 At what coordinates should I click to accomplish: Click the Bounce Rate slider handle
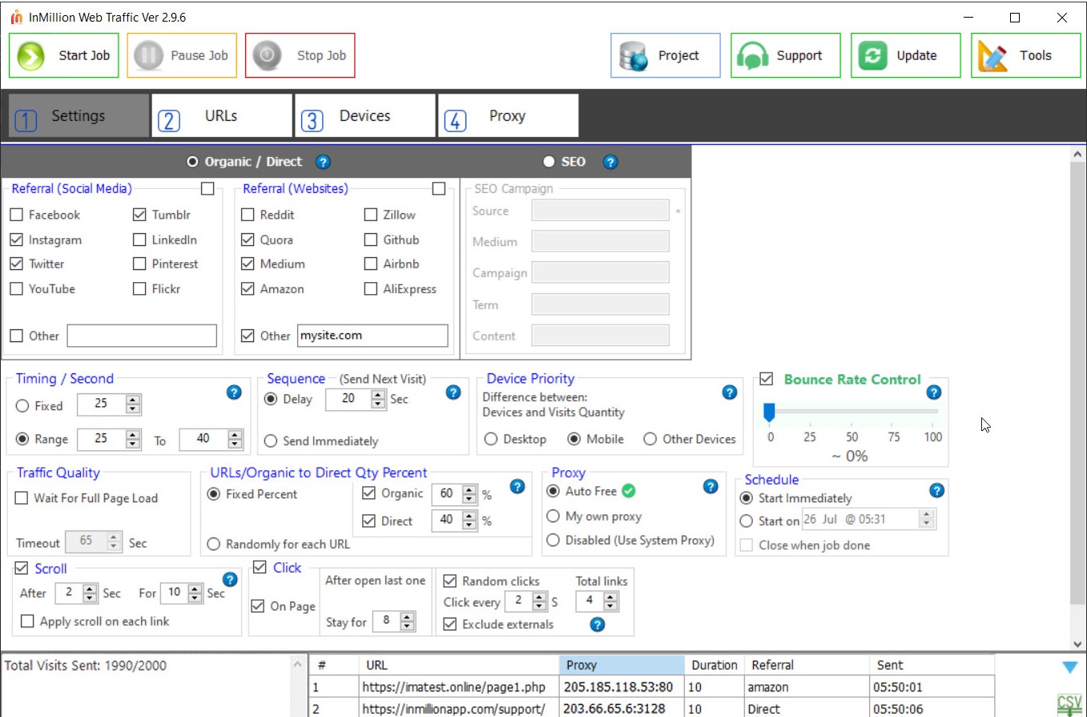click(x=770, y=412)
